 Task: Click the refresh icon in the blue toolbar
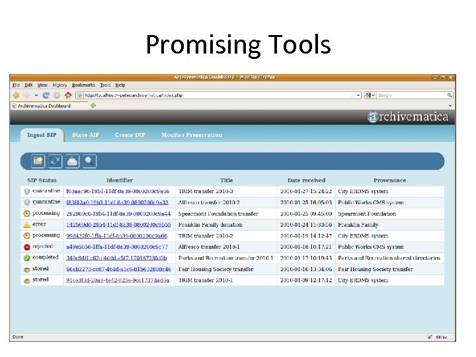tap(55, 161)
